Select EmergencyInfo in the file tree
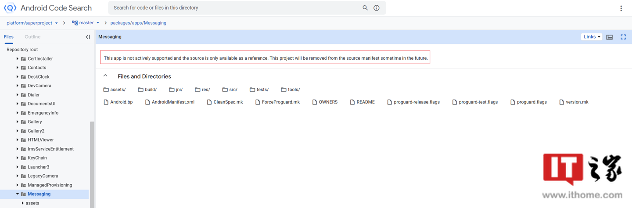The image size is (632, 208). coord(43,113)
